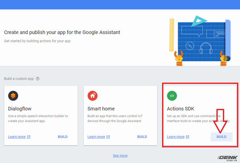Click BUILD on the Dialogflow card
Image resolution: width=240 pixels, height=163 pixels.
(63, 137)
